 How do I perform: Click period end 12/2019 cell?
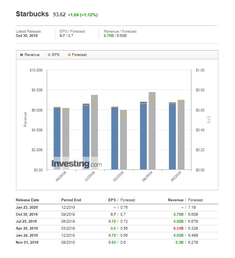(68, 207)
